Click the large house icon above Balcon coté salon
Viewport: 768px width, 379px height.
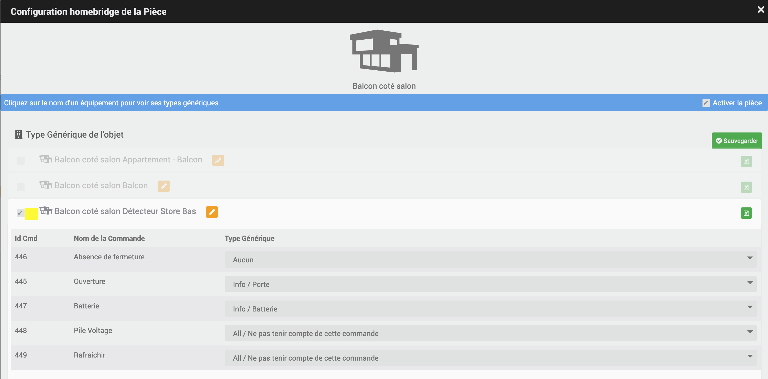(384, 51)
